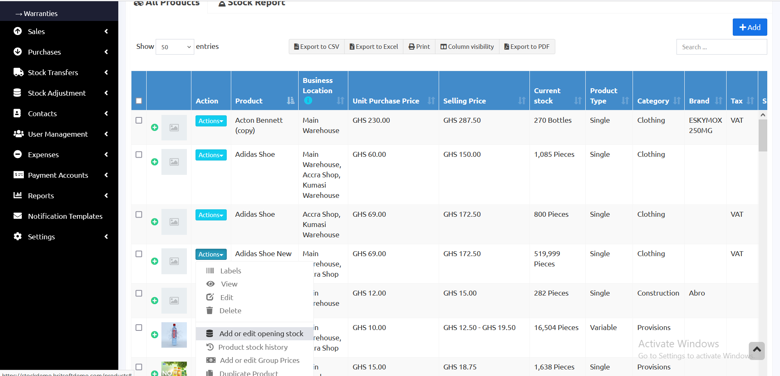The image size is (780, 376).
Task: Sort by Unit Purchase Price sort icon
Action: pos(431,101)
